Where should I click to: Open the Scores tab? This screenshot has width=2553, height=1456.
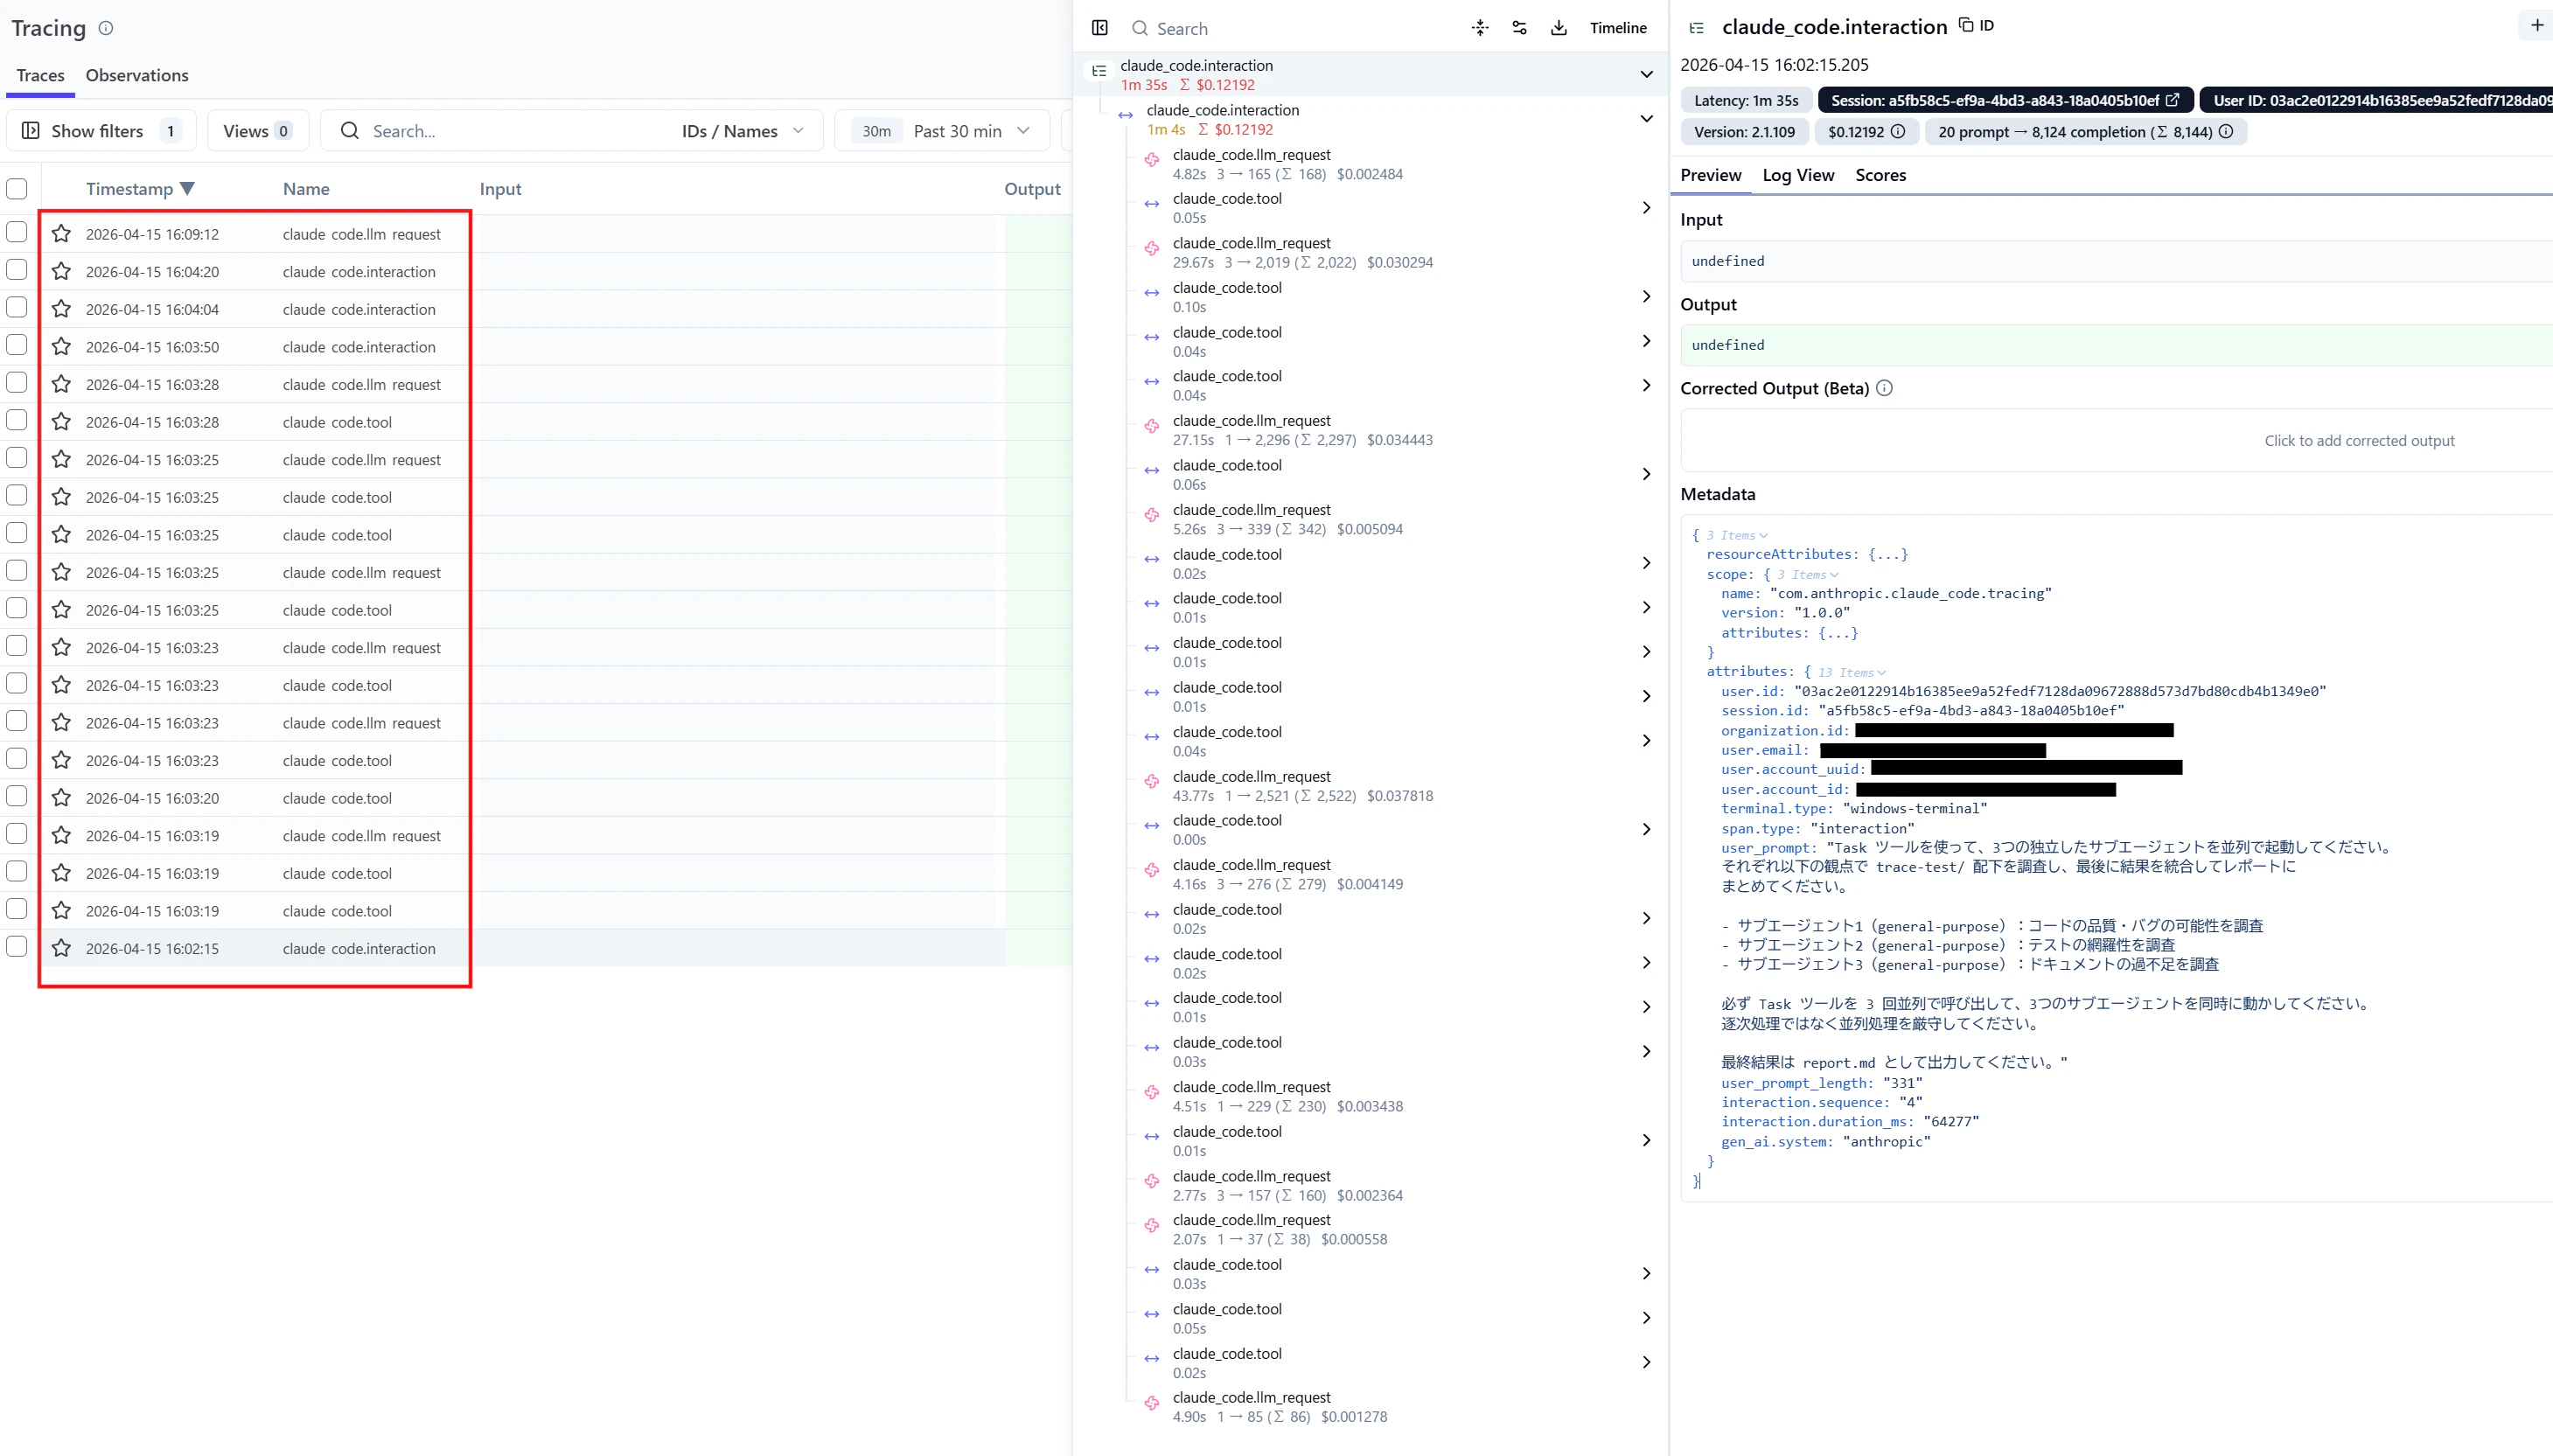pyautogui.click(x=1880, y=175)
